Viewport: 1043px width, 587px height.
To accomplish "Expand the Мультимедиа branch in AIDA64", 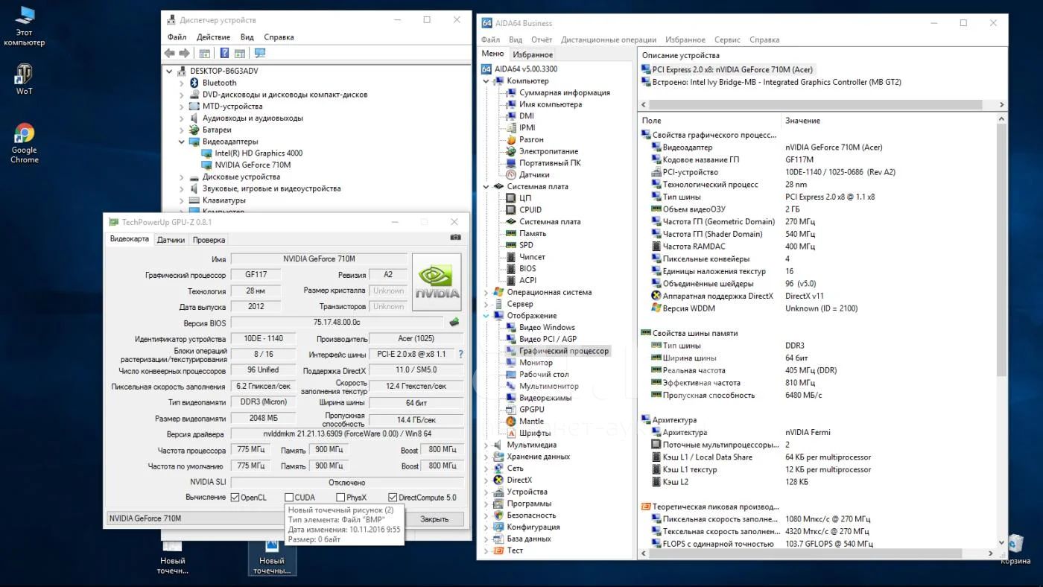I will click(486, 445).
